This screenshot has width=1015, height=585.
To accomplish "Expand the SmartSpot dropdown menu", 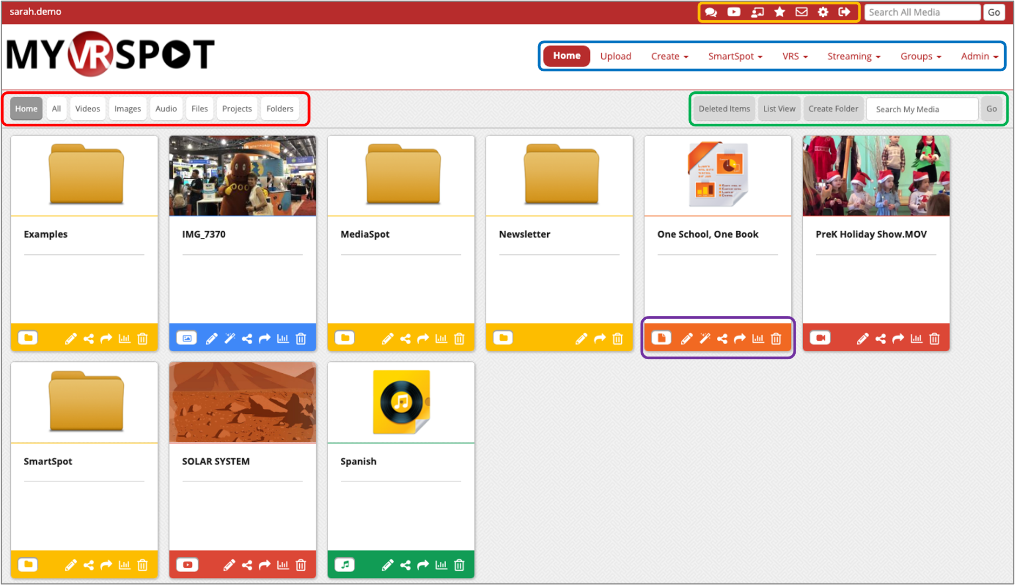I will click(x=735, y=56).
